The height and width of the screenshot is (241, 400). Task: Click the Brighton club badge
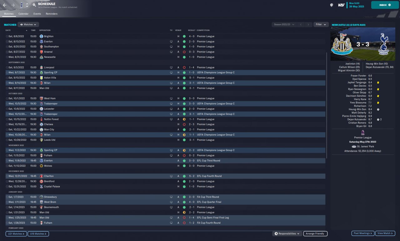pyautogui.click(x=41, y=37)
